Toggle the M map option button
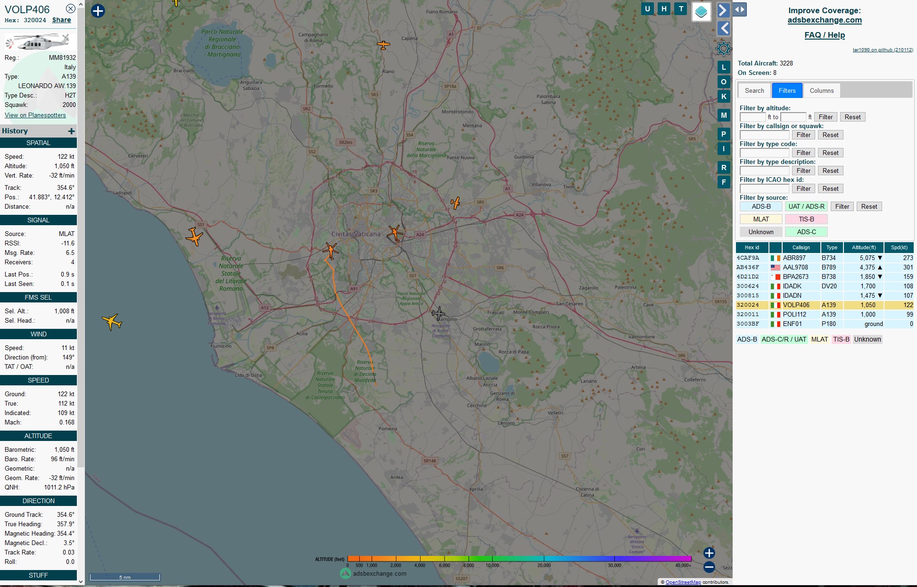 (x=724, y=115)
